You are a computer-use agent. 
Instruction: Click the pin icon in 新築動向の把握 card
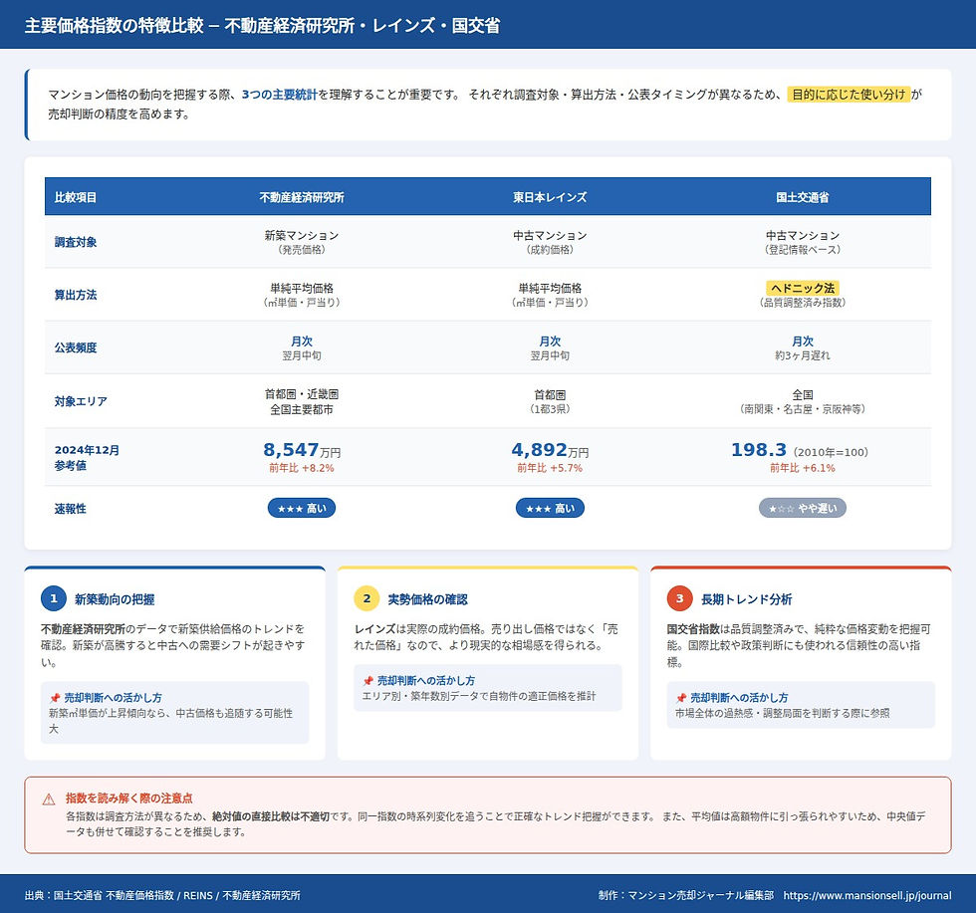click(55, 698)
